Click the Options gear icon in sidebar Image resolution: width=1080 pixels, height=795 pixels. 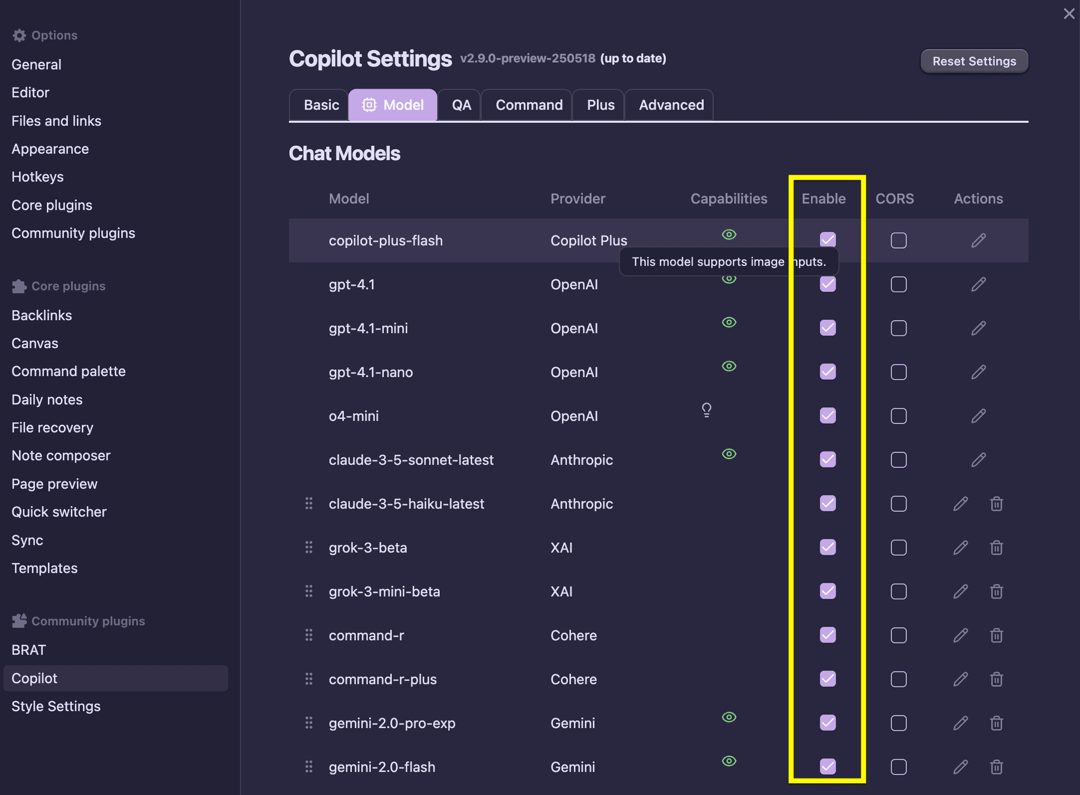tap(20, 35)
